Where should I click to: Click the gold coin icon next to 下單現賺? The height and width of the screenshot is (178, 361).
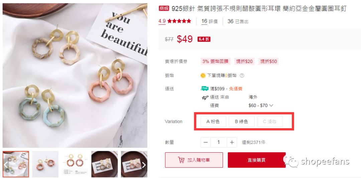pos(203,75)
